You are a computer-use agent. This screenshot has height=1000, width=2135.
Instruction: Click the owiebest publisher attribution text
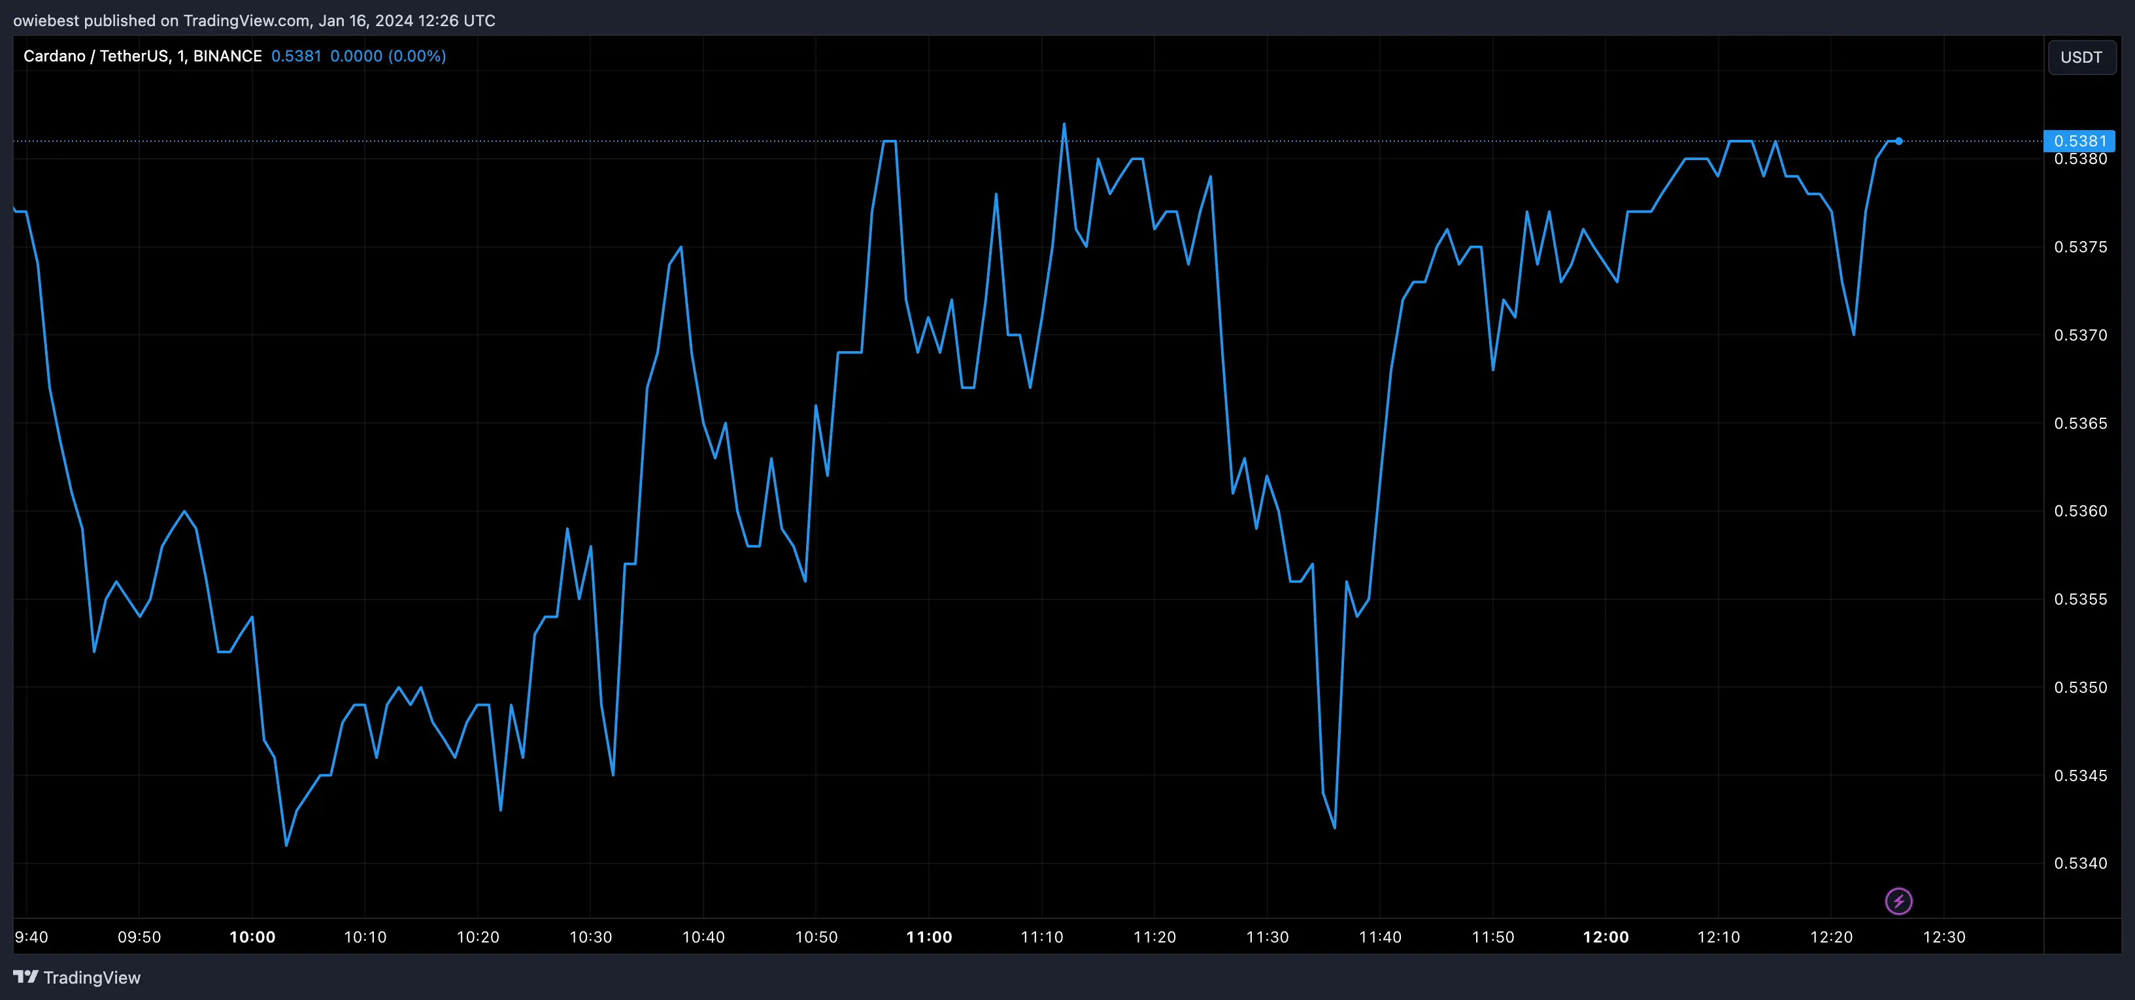coord(46,20)
